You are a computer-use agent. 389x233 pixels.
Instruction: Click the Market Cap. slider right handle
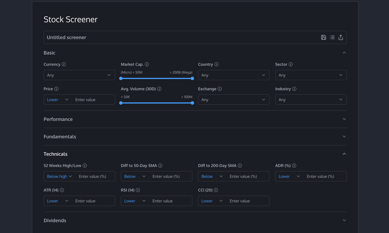click(x=192, y=78)
